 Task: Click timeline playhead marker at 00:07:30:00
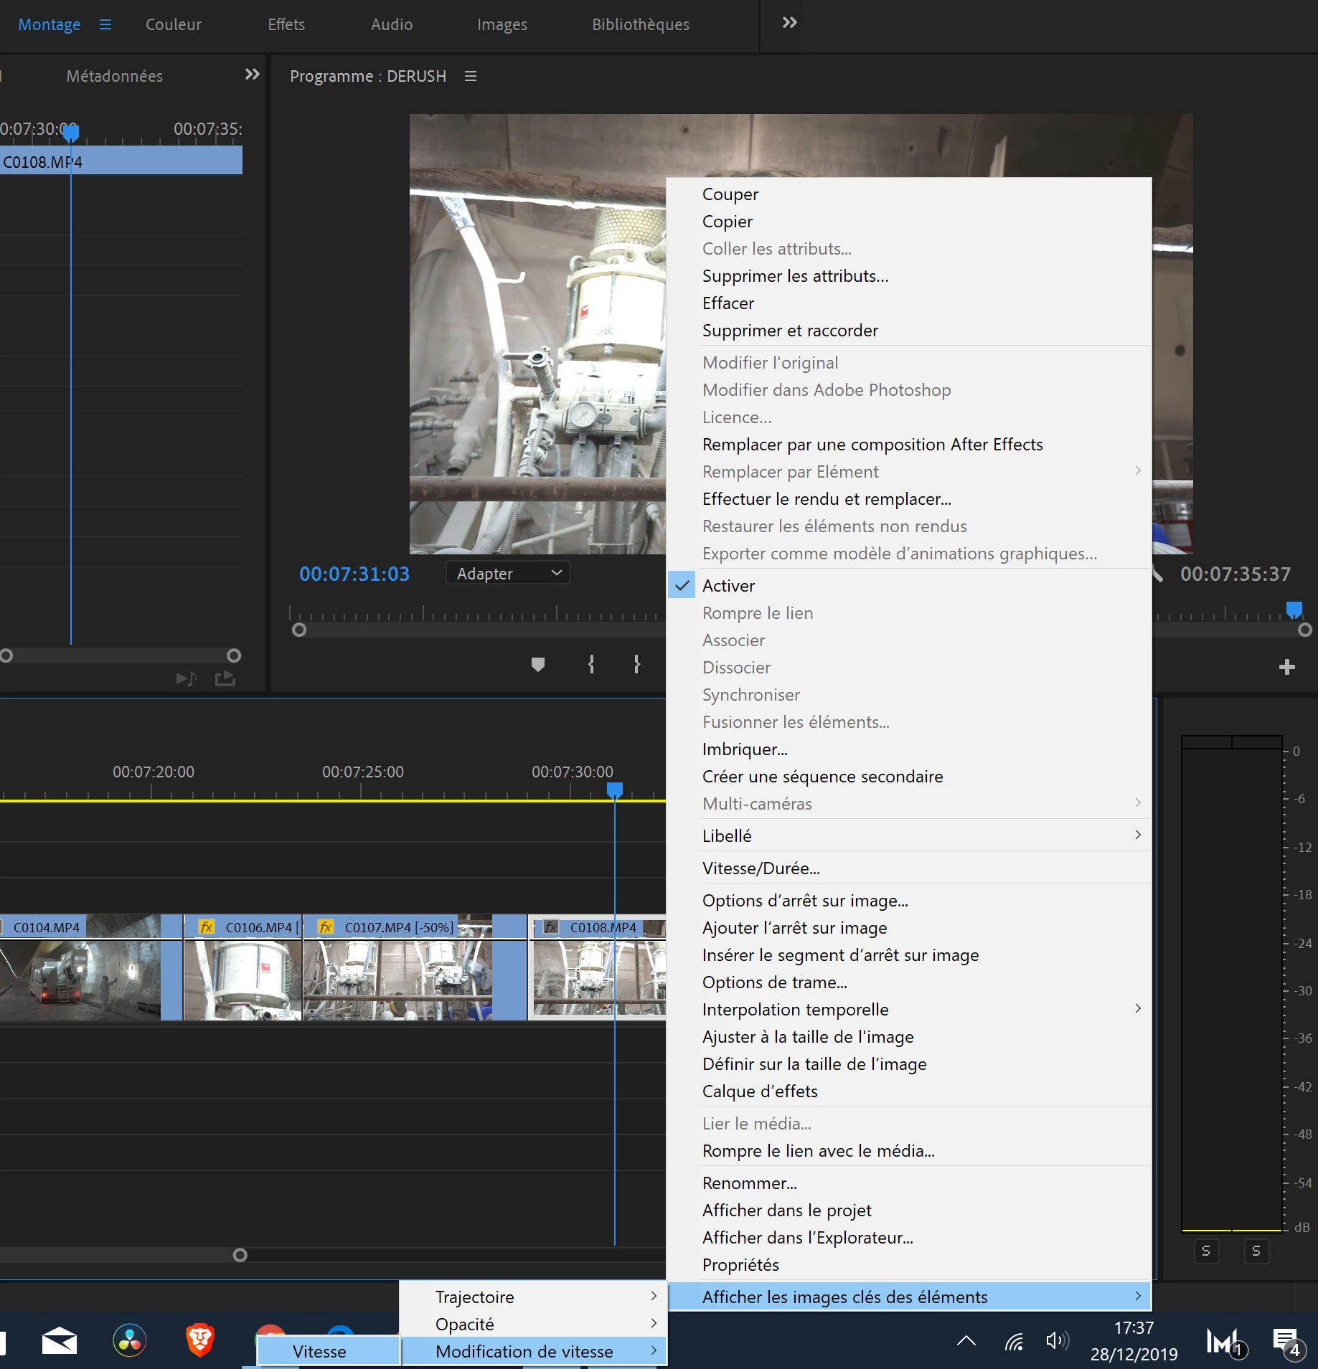click(615, 790)
